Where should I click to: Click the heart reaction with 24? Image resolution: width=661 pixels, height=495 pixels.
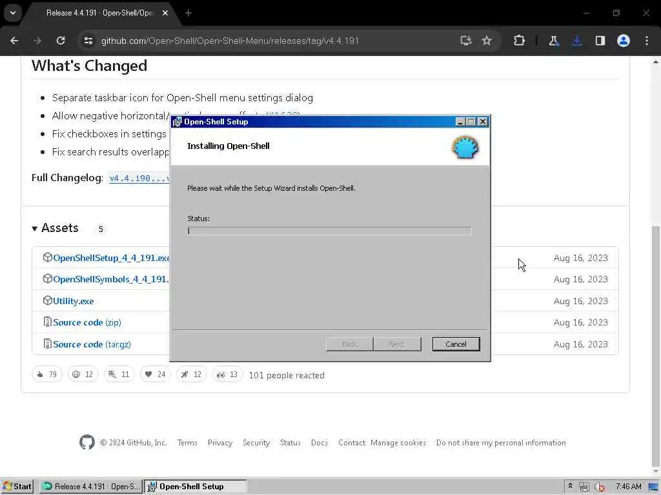[156, 374]
